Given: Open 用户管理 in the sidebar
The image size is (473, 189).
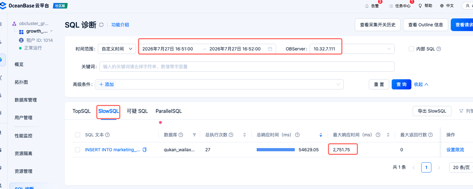Looking at the screenshot, I should click(24, 118).
